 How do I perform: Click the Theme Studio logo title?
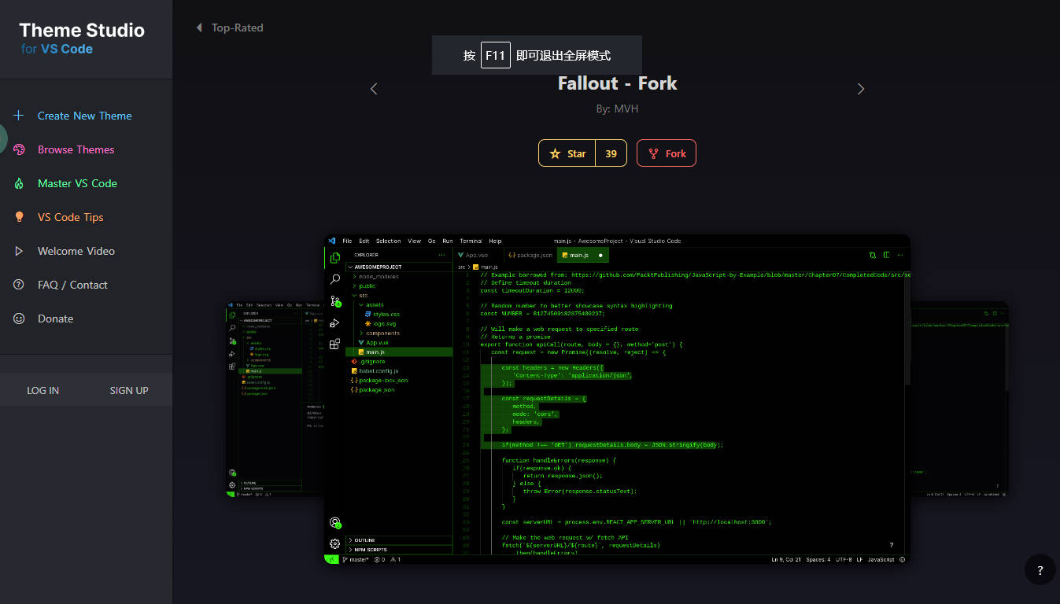[82, 31]
